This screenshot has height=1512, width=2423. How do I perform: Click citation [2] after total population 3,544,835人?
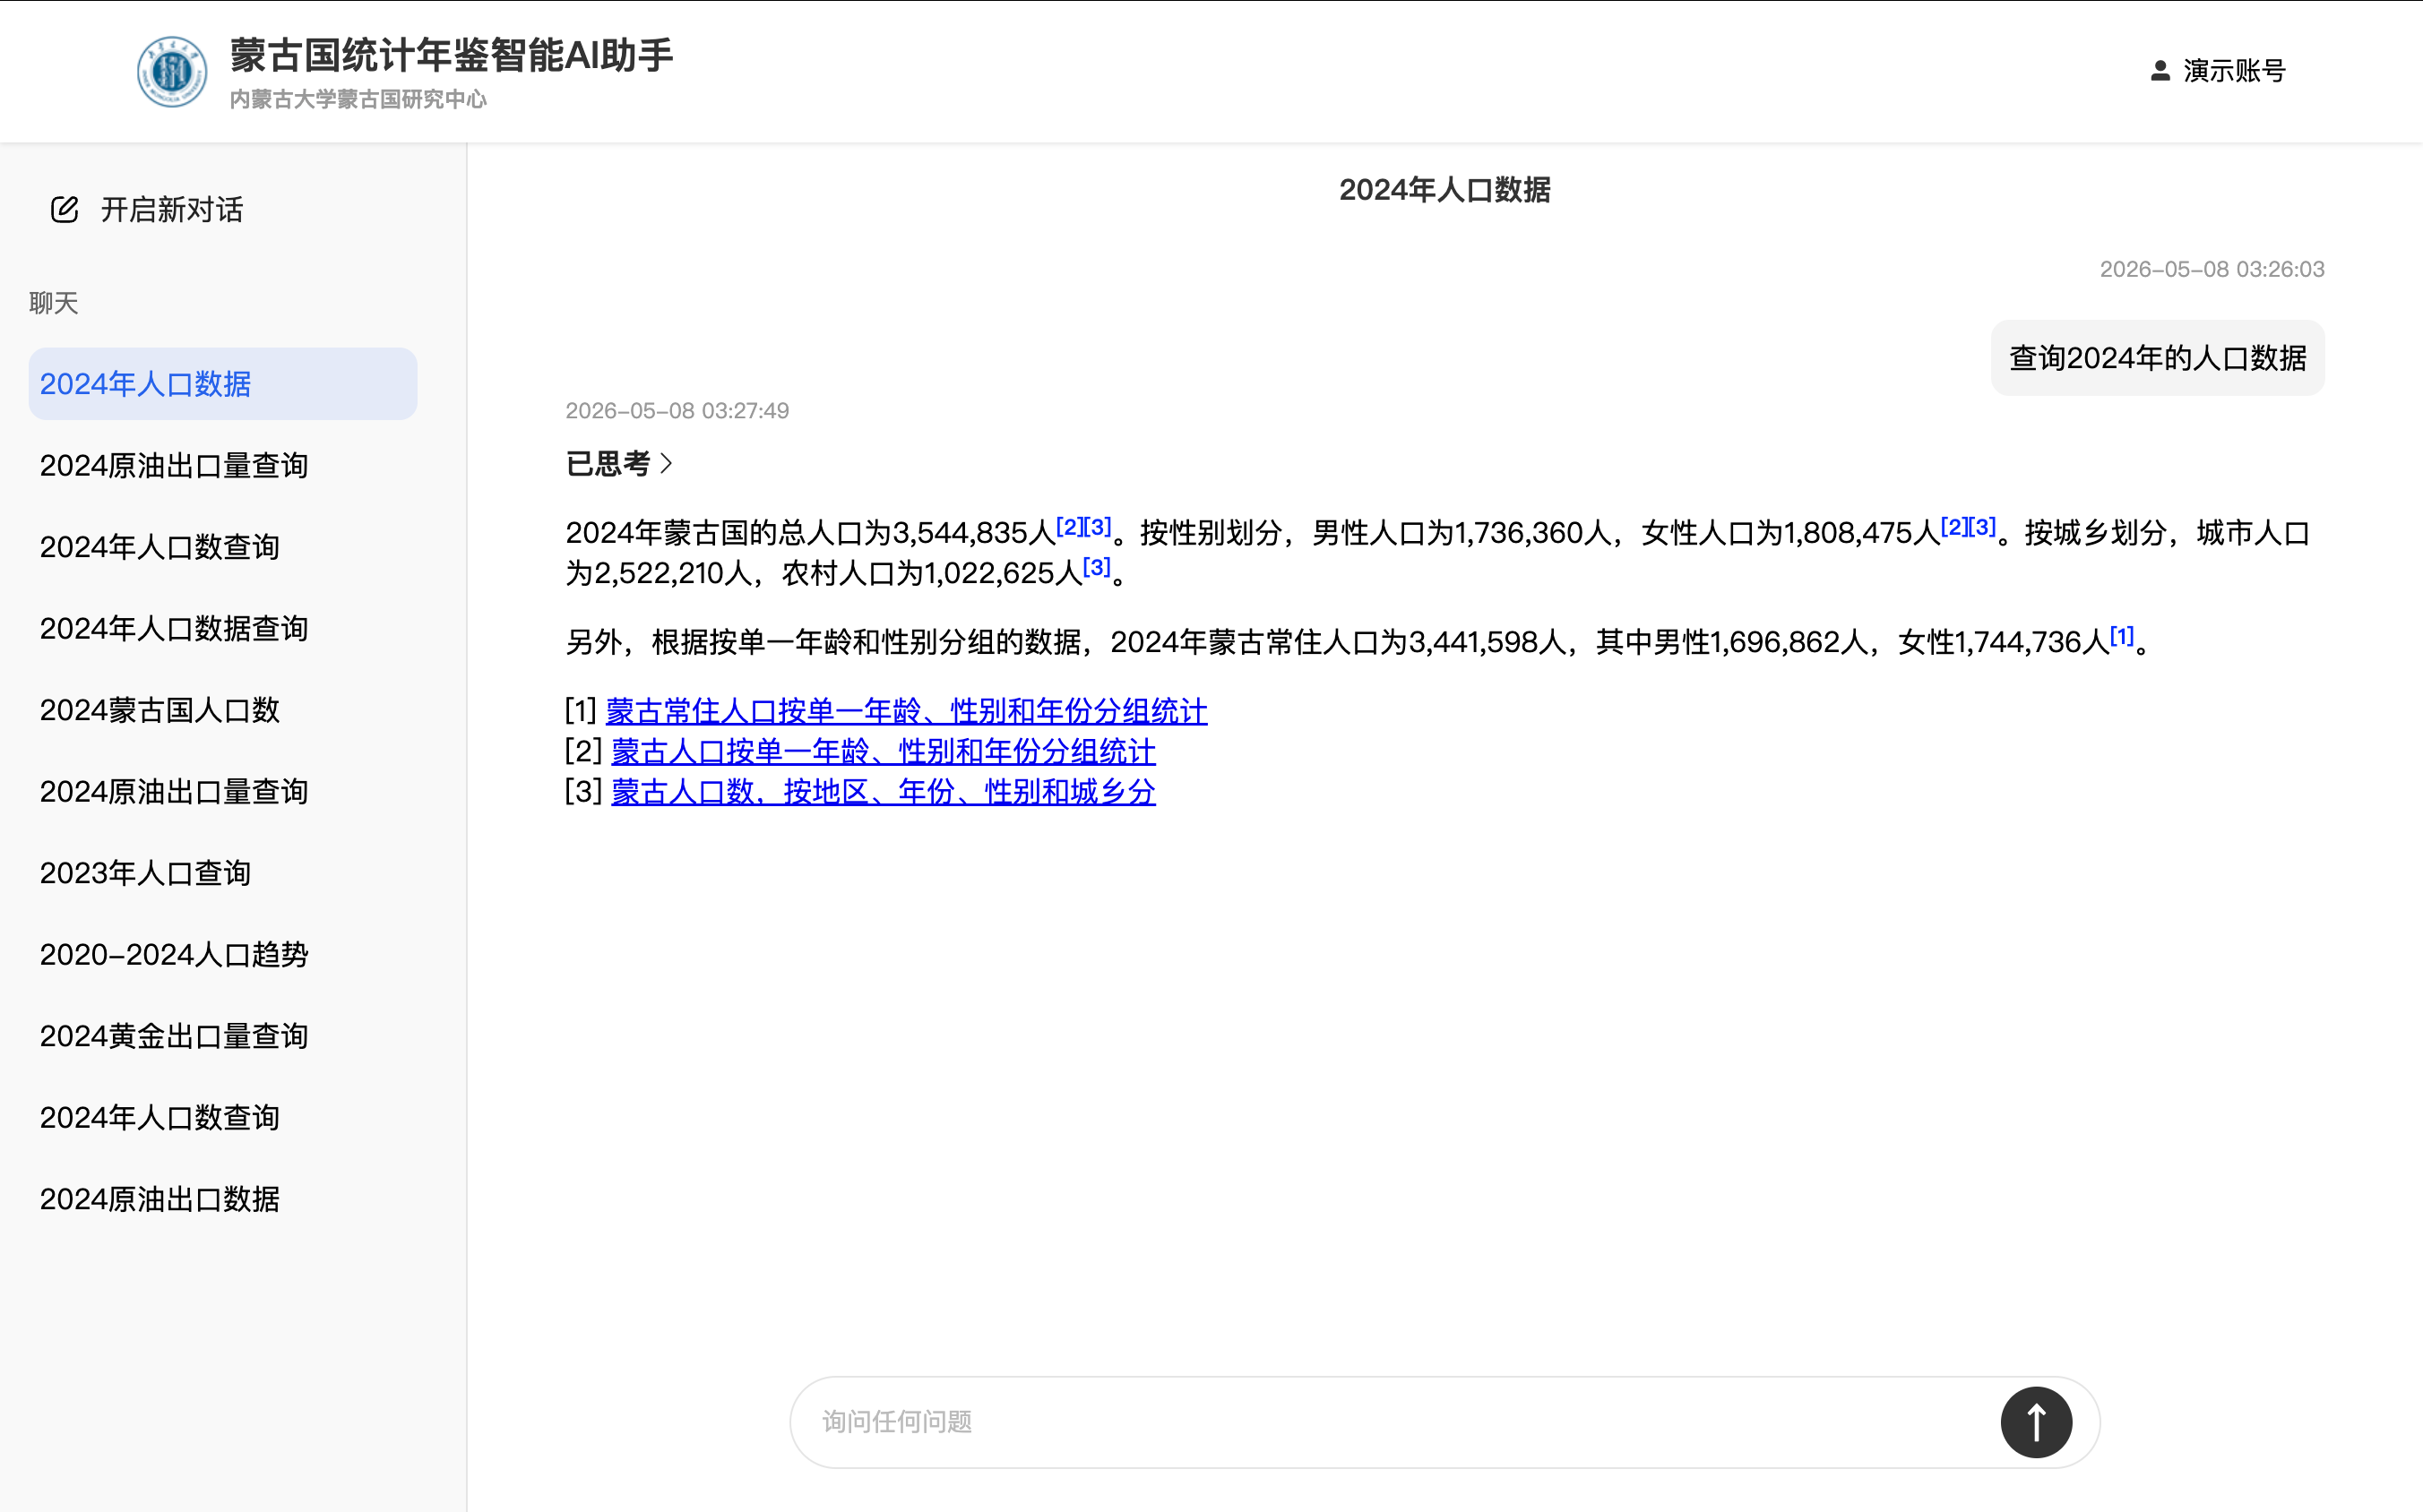point(1069,527)
